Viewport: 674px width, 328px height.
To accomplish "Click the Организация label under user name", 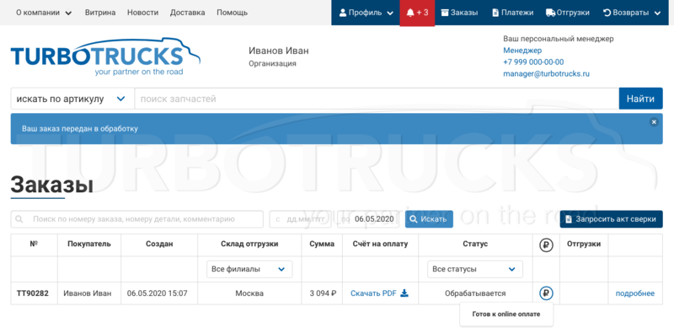I will pyautogui.click(x=272, y=64).
